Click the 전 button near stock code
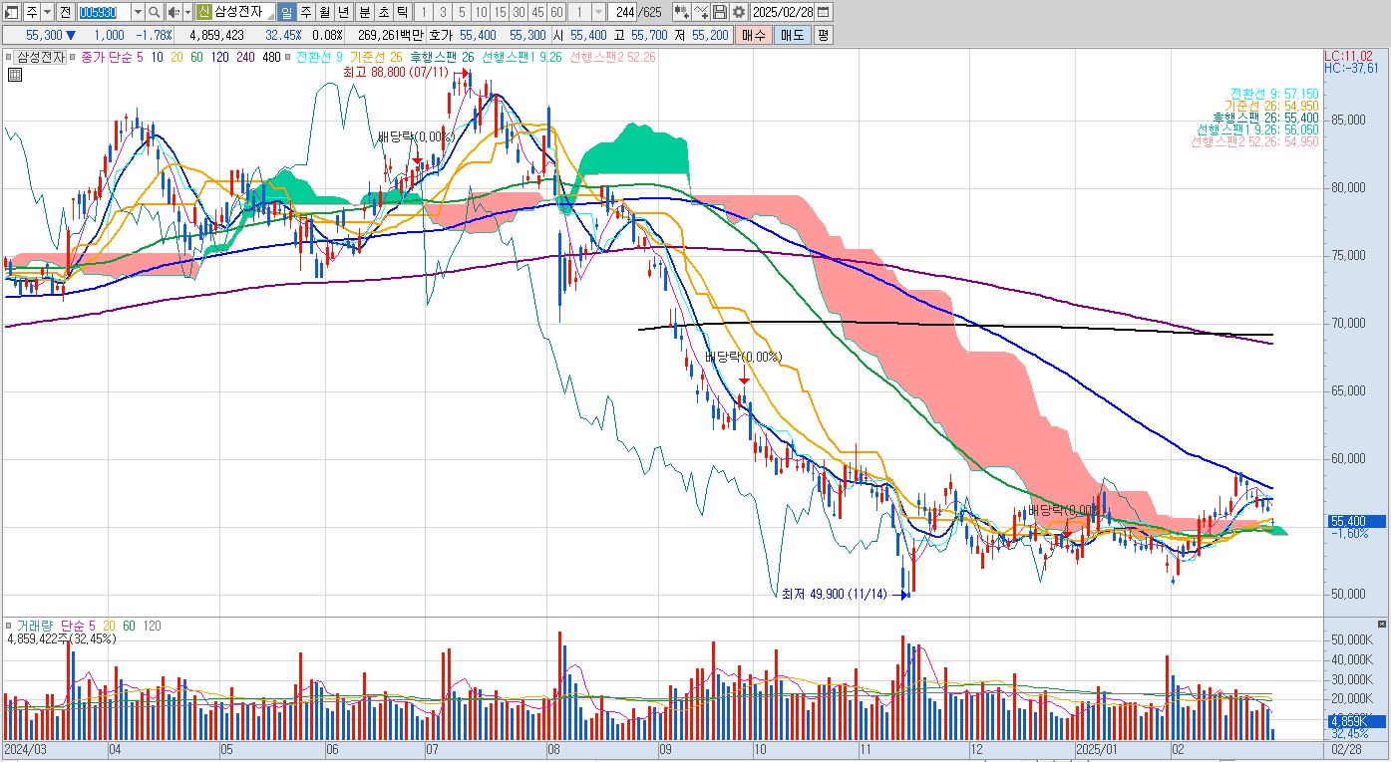 pyautogui.click(x=66, y=12)
